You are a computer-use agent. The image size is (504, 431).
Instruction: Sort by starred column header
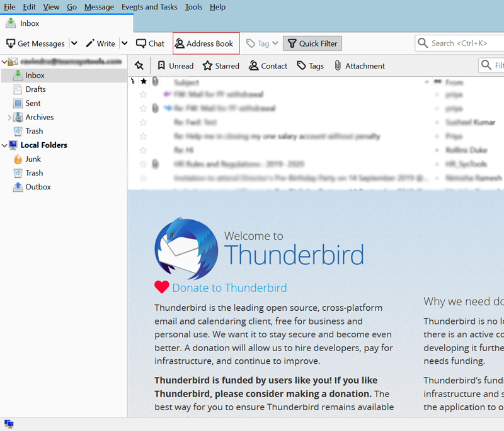[144, 82]
